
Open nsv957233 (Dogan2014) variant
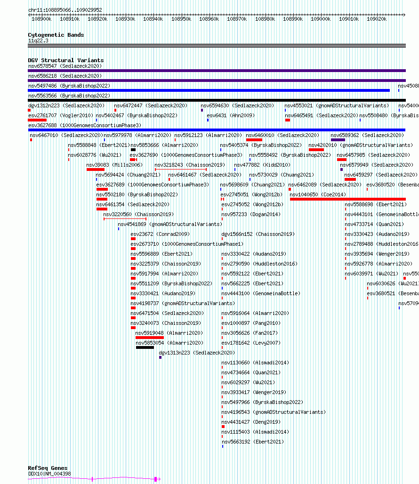pos(251,214)
